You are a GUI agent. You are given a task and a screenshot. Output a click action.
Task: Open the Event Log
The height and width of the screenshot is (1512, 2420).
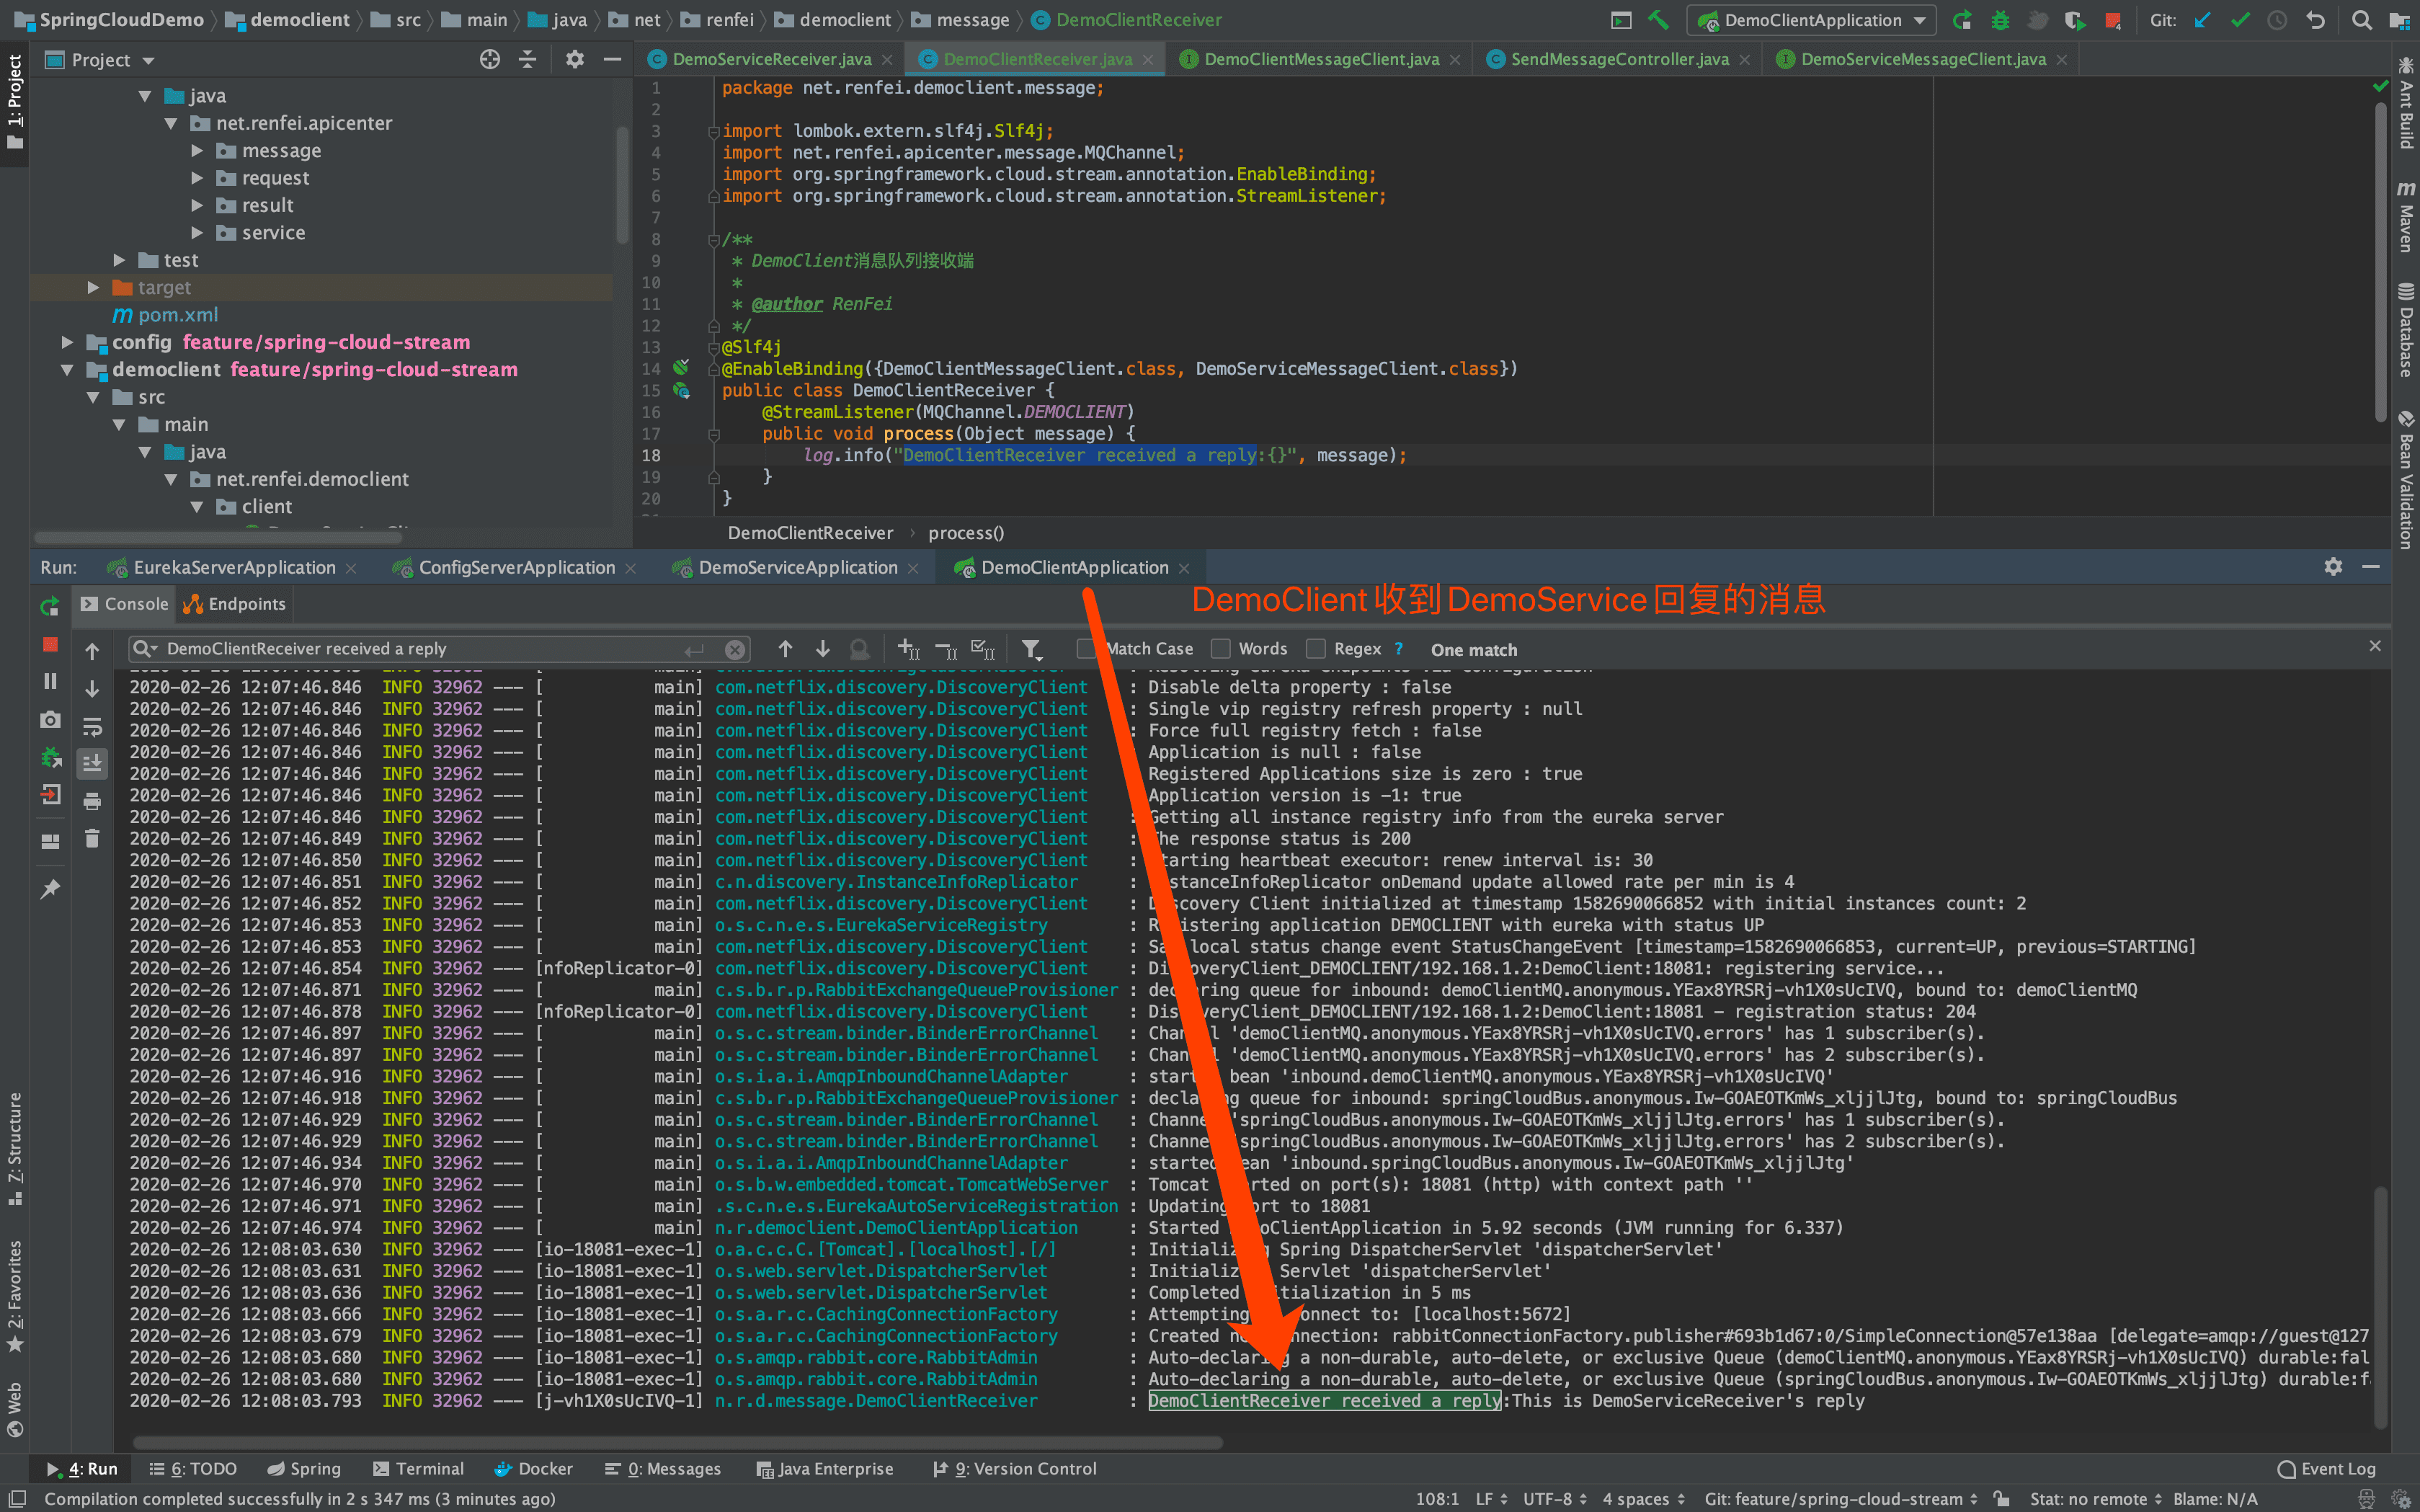2327,1469
